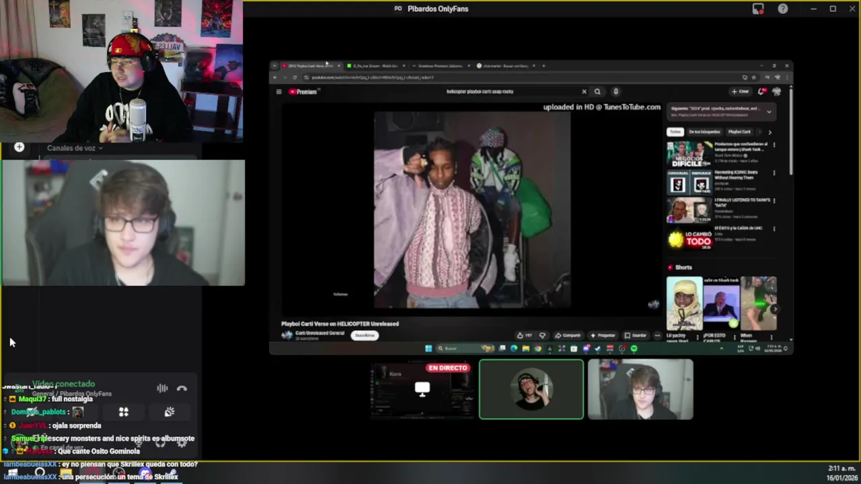Select the webcam tile beside speaking user

[640, 389]
